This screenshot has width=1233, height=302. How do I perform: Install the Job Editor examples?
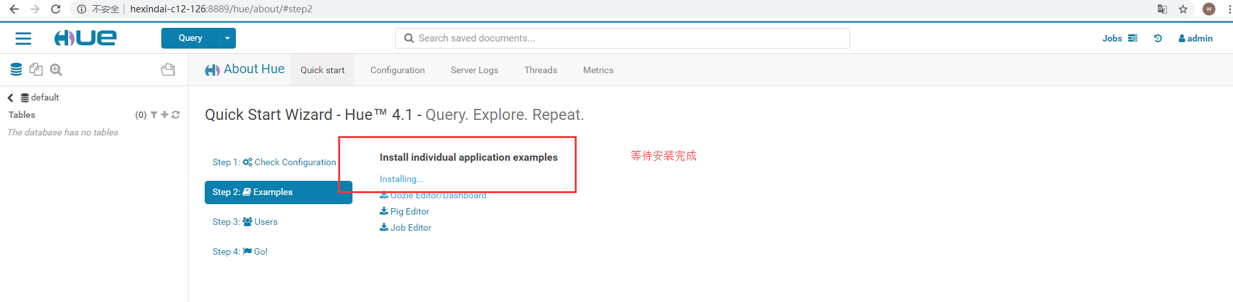tap(406, 227)
